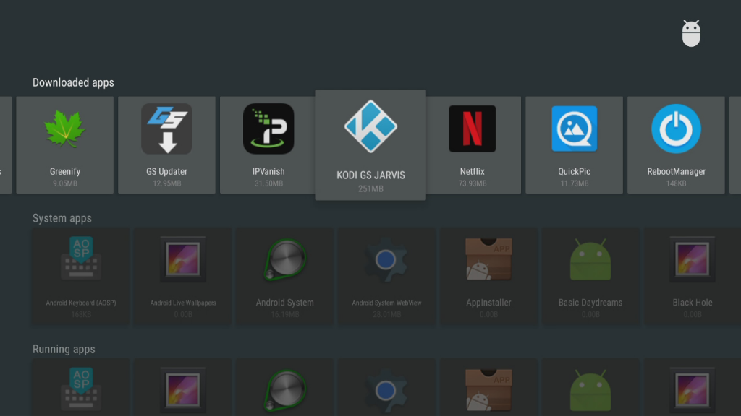
Task: Click the "11.73MB" size under QuickPic
Action: click(x=574, y=183)
